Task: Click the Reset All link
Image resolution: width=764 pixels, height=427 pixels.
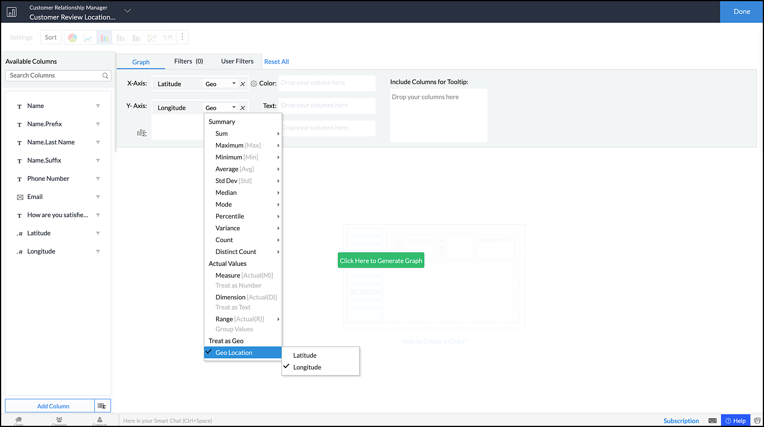Action: click(276, 61)
